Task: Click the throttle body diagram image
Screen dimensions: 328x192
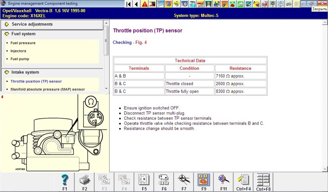Action: pos(54,133)
